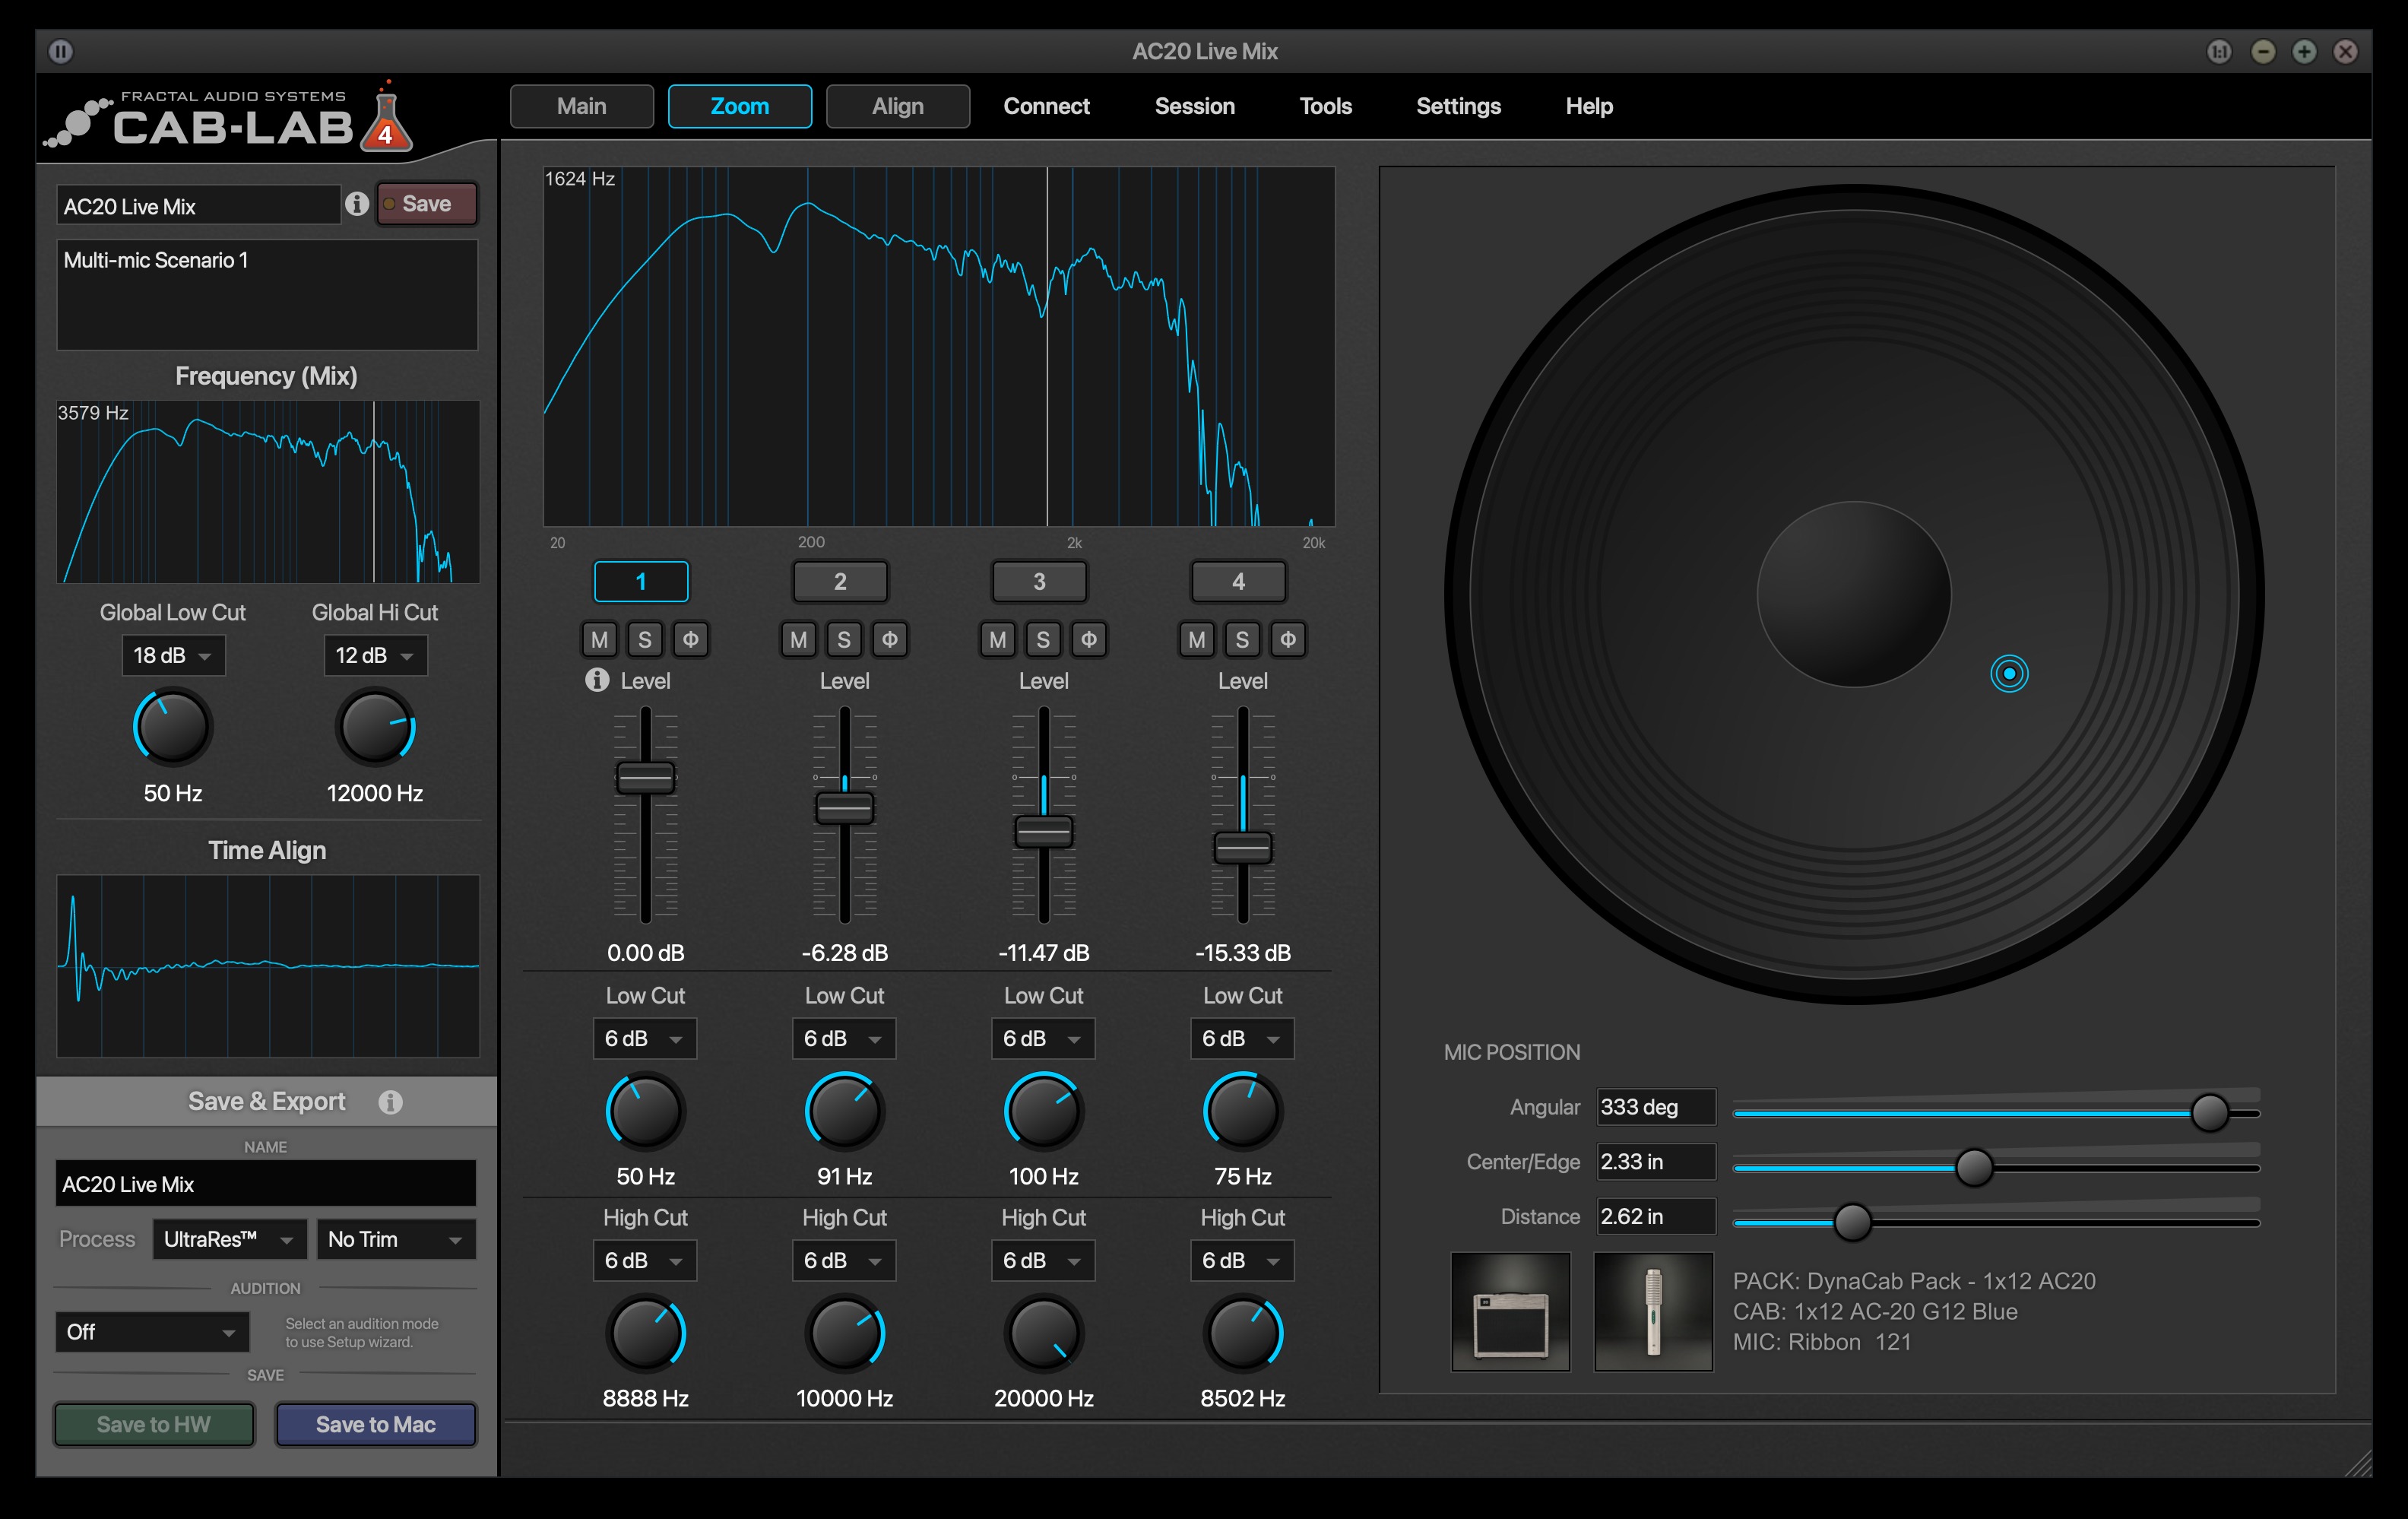Open channel 2 High Cut slope dropdown
Screen dimensions: 2408x1519
(843, 1261)
